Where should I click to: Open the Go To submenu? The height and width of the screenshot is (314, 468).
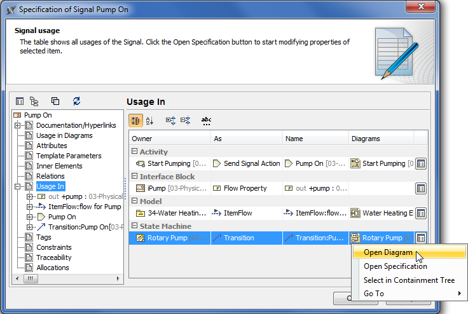[x=409, y=294]
